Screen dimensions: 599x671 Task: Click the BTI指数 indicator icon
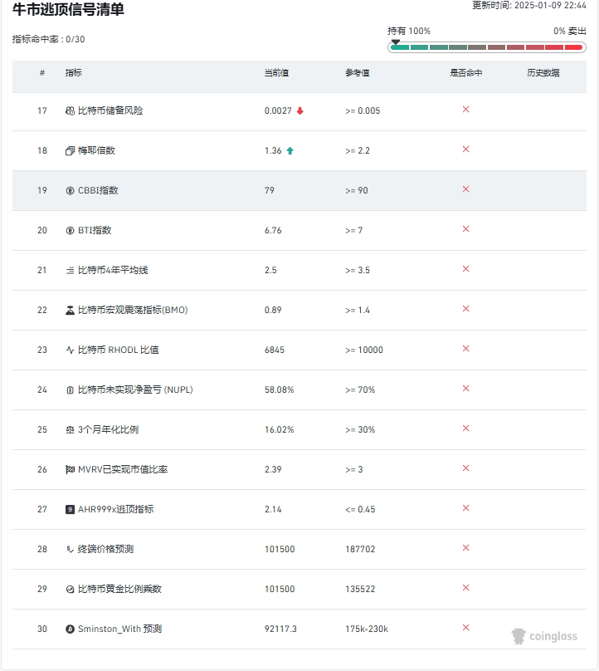70,230
